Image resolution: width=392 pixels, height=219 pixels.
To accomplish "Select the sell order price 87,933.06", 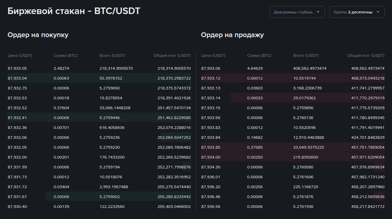I will pyautogui.click(x=211, y=69).
